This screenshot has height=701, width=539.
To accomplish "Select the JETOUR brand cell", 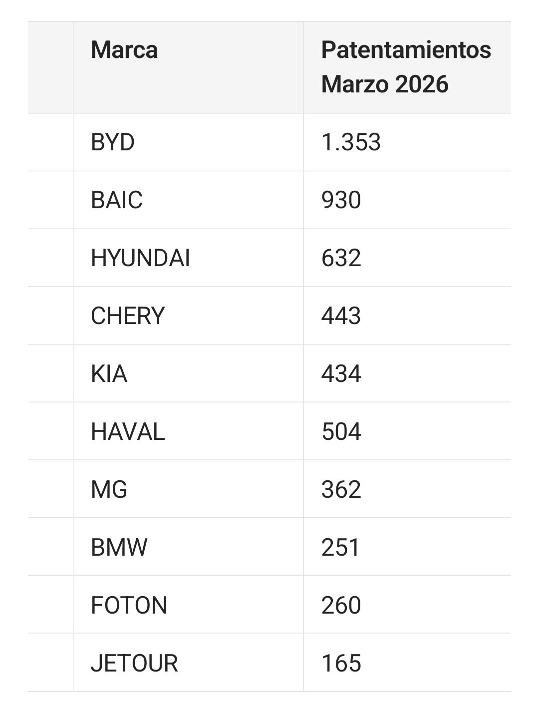I will click(x=134, y=663).
